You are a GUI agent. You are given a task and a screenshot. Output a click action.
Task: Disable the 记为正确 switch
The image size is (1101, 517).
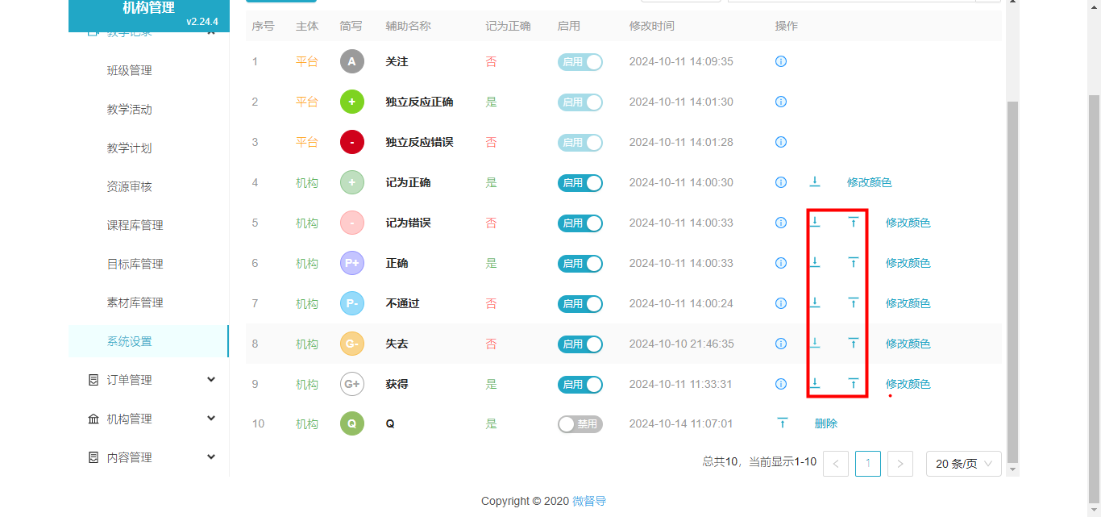coord(580,183)
